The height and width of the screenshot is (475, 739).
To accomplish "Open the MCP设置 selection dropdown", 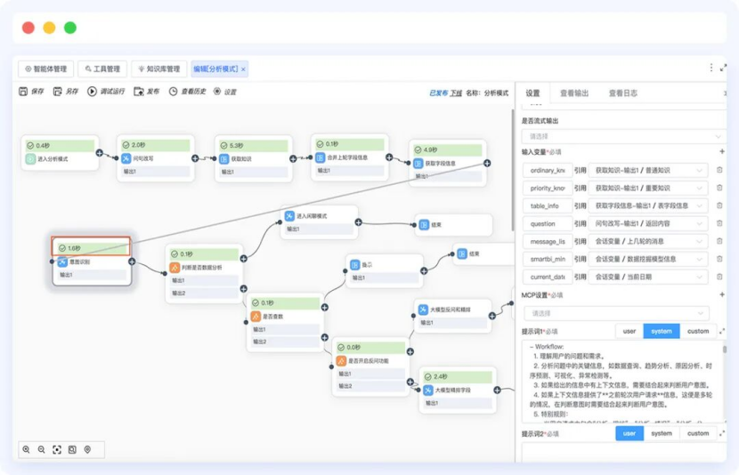I will [615, 313].
